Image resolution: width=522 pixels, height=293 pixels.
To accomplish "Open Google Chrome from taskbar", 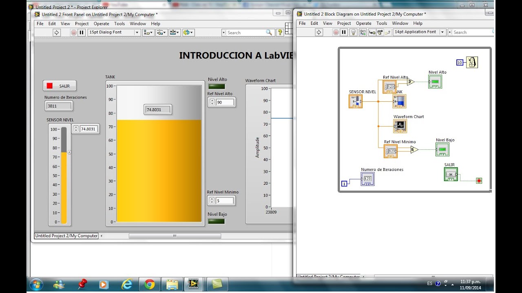I will [x=150, y=284].
